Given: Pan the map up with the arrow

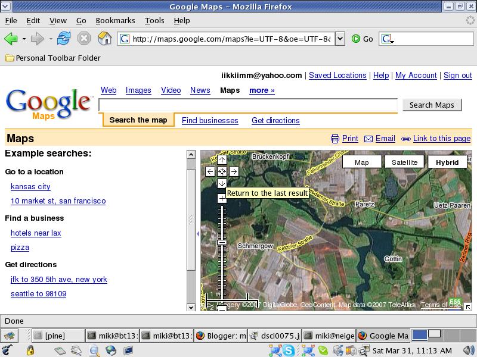Looking at the screenshot, I should pos(222,159).
